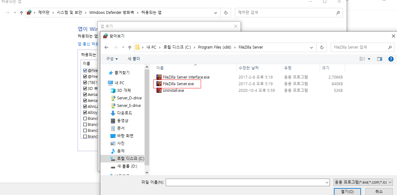Select FileZilla Server Interface.exe file icon
The image size is (397, 195).
[159, 77]
